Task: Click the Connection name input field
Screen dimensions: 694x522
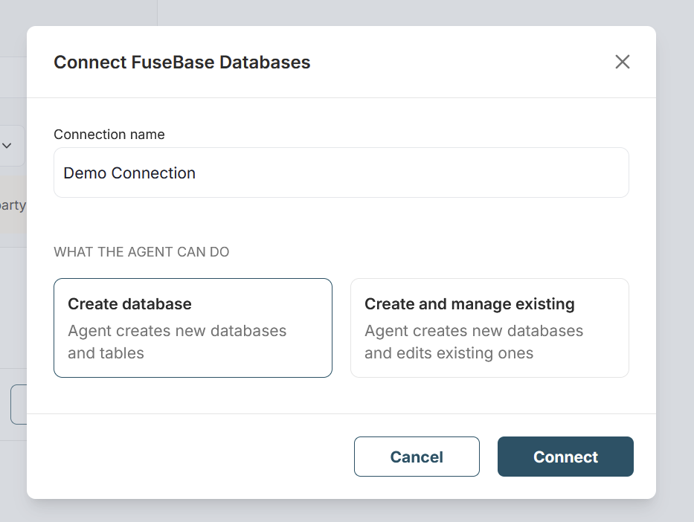Action: click(x=341, y=173)
